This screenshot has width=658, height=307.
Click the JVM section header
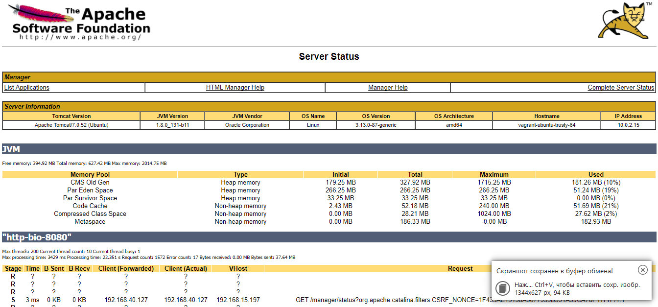pyautogui.click(x=329, y=149)
